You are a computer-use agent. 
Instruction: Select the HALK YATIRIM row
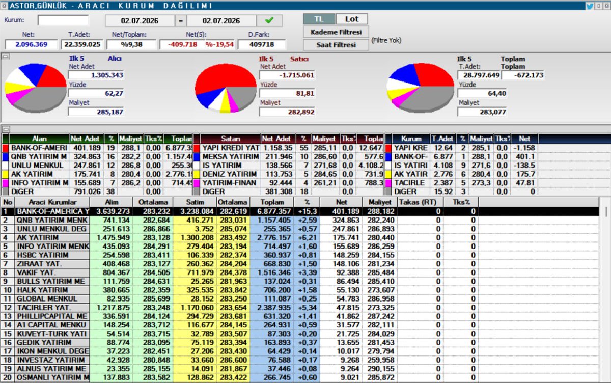pos(300,290)
